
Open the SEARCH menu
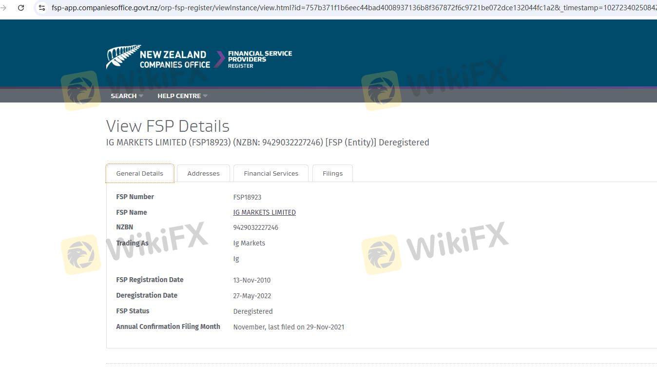click(123, 96)
